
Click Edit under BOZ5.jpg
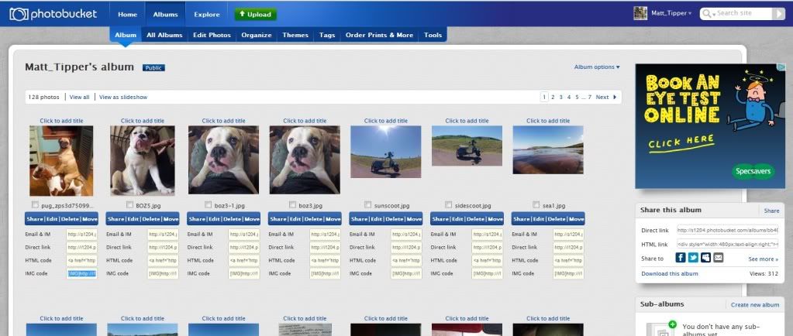pos(133,219)
